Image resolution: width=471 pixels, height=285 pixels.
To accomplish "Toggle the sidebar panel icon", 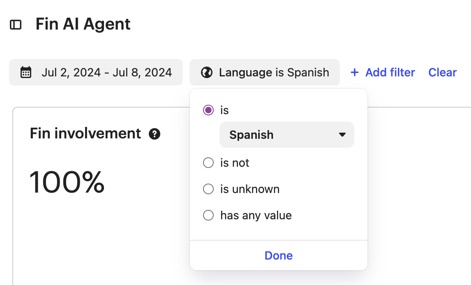I will [16, 25].
